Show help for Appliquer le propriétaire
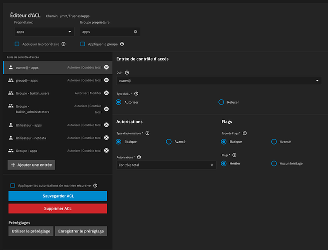This screenshot has height=250, width=328. pyautogui.click(x=64, y=44)
